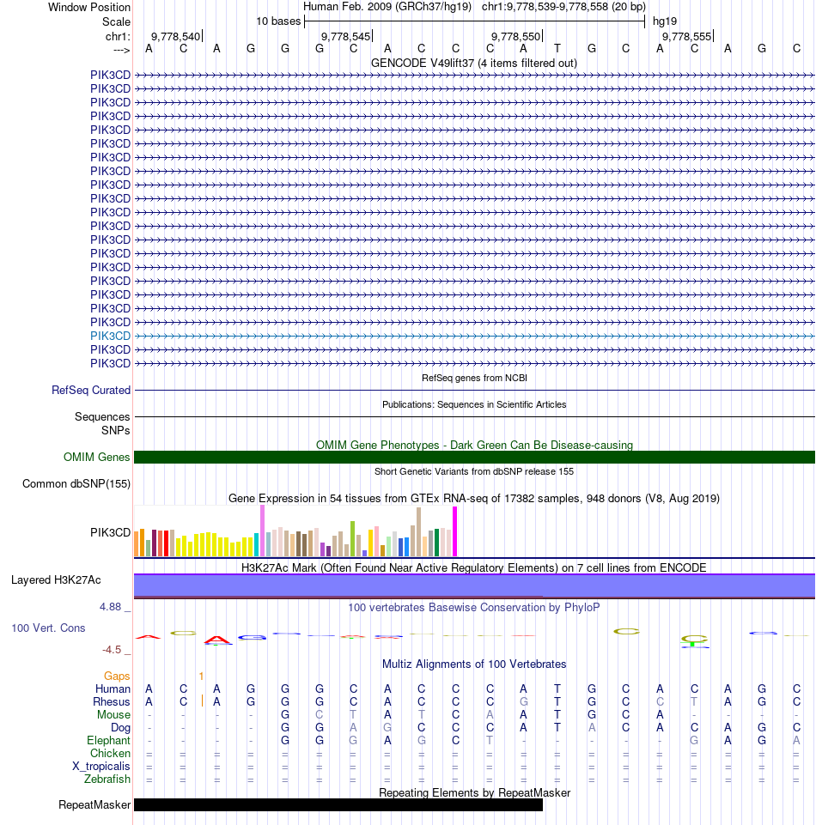Click the H3K27Ac Mark track title

click(x=474, y=567)
